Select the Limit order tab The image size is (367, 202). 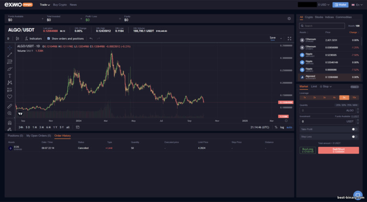(x=314, y=87)
